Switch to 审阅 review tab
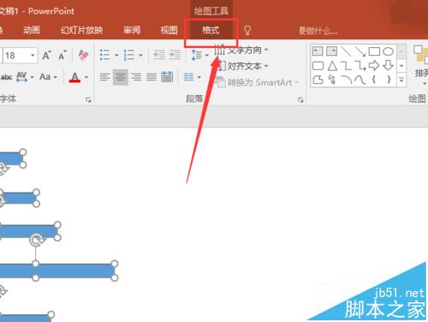The width and height of the screenshot is (428, 322). 132,30
